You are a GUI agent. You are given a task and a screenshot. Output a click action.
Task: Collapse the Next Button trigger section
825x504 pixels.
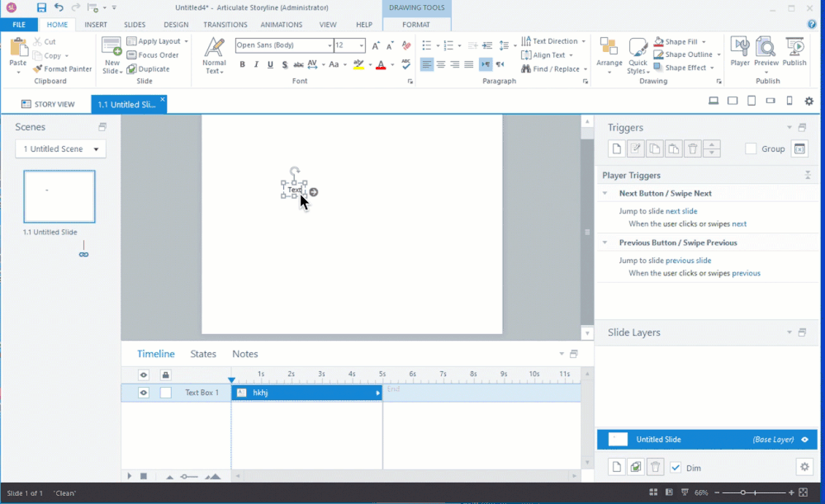607,193
